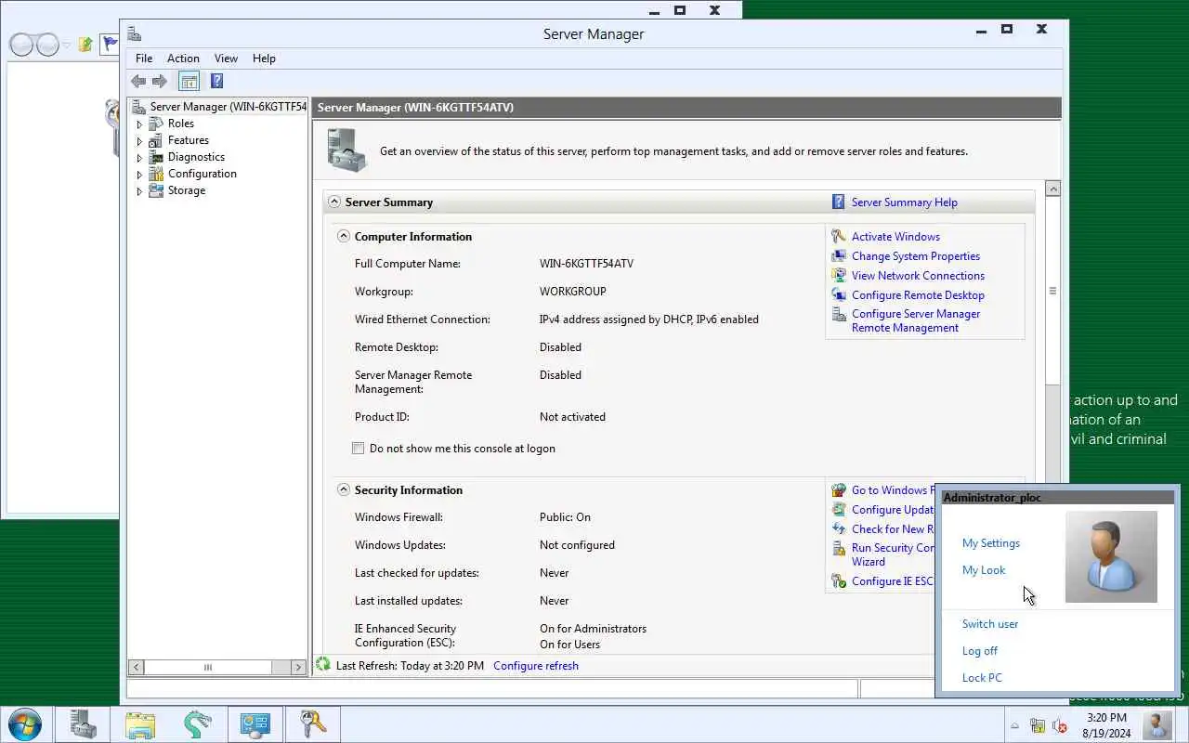Click the Configure Remote Desktop icon
Image resolution: width=1189 pixels, height=743 pixels.
[x=839, y=295]
